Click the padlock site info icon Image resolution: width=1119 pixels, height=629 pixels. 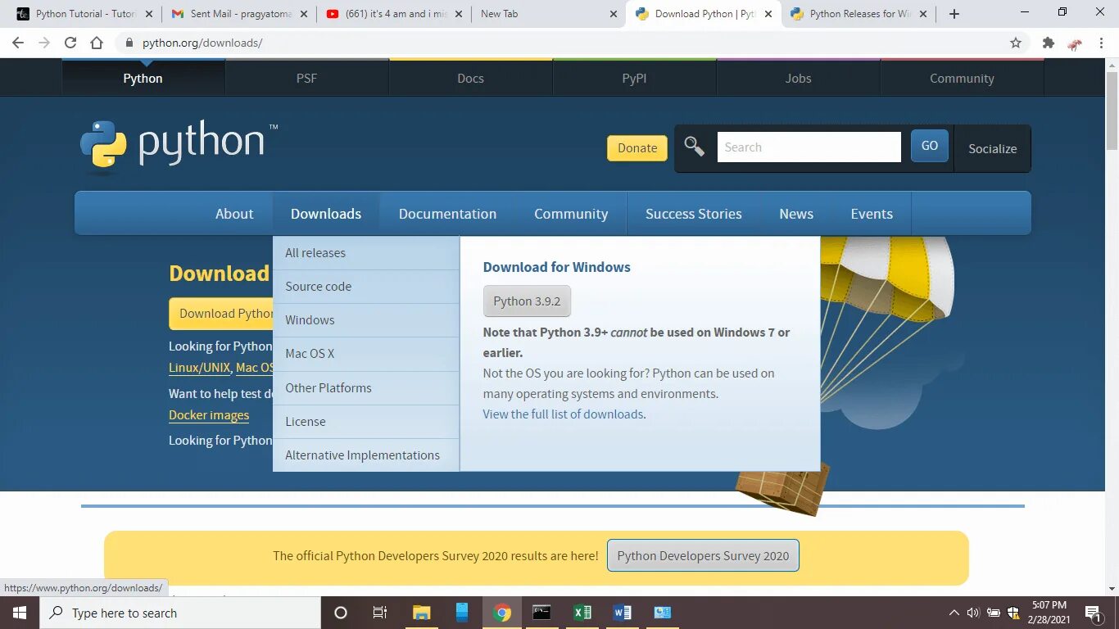click(129, 43)
